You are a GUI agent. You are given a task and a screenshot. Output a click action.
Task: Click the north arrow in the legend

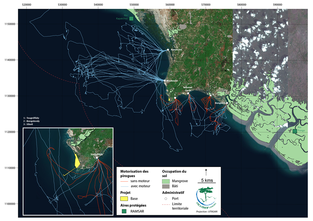coord(206,172)
